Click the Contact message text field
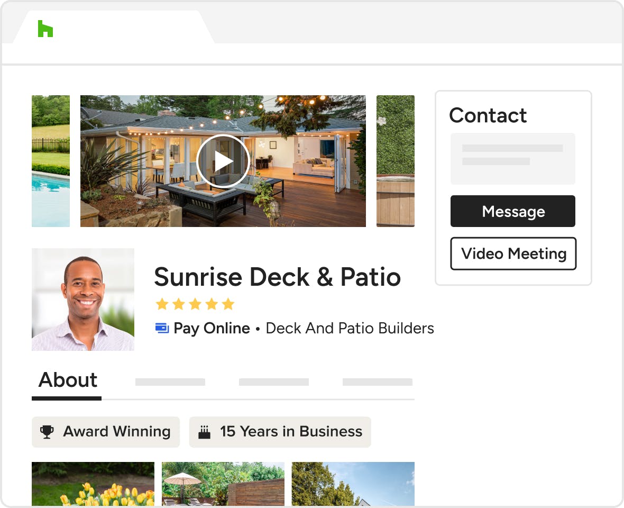The width and height of the screenshot is (624, 508). coord(512,158)
